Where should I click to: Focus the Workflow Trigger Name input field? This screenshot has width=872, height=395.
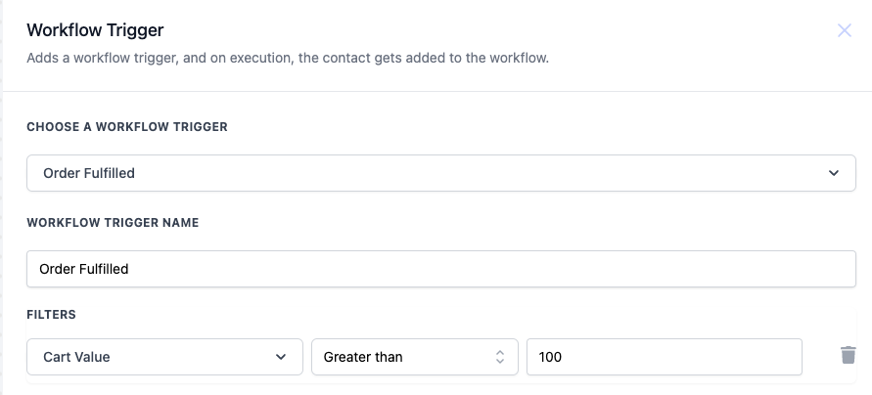pos(440,269)
